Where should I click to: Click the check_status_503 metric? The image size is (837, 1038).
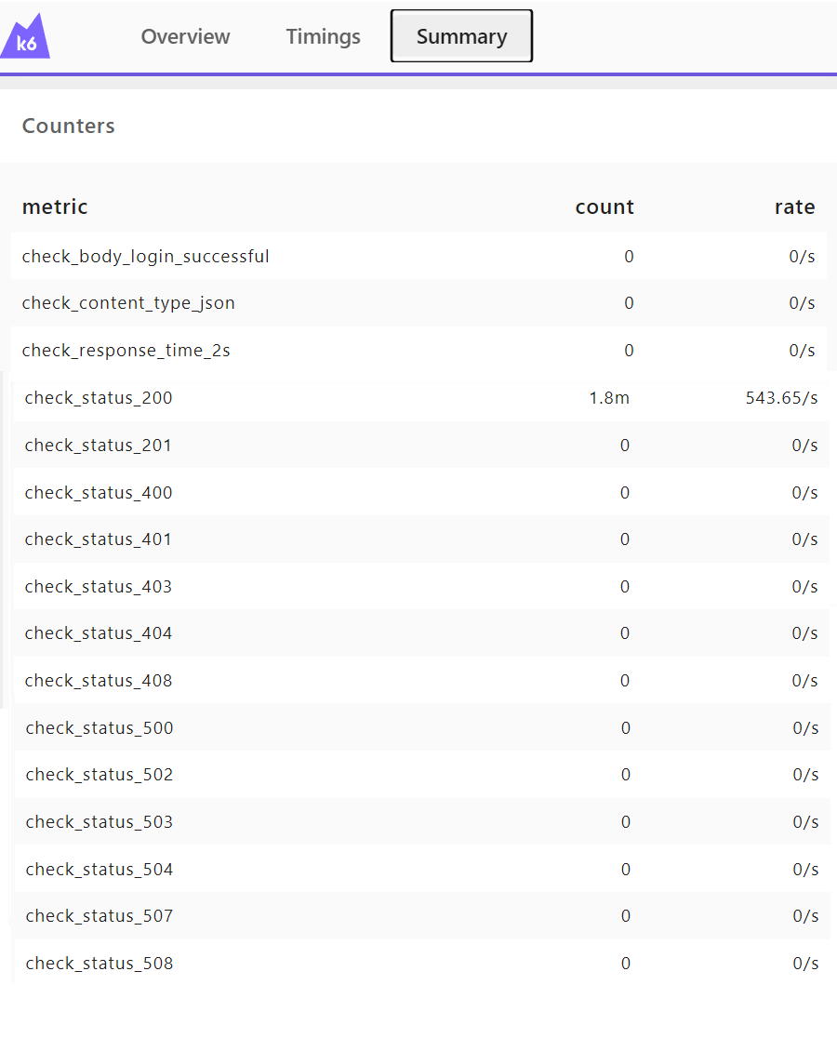(99, 821)
